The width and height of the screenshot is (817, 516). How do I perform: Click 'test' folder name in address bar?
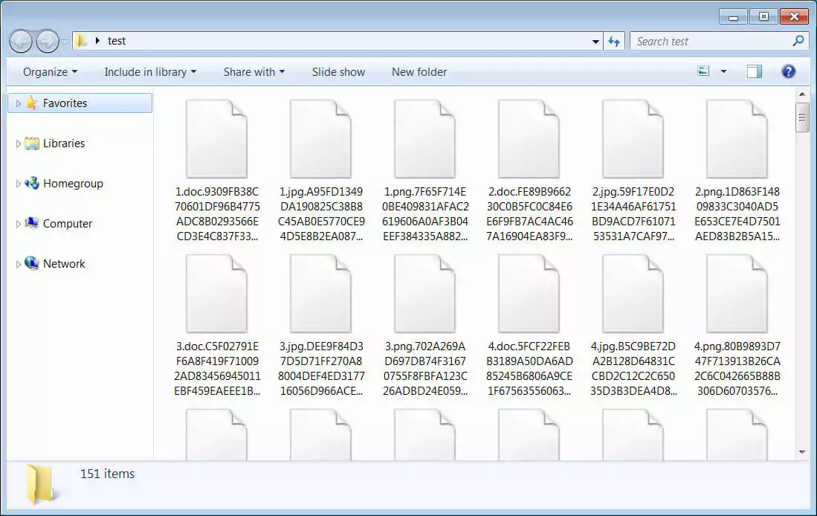pos(117,41)
